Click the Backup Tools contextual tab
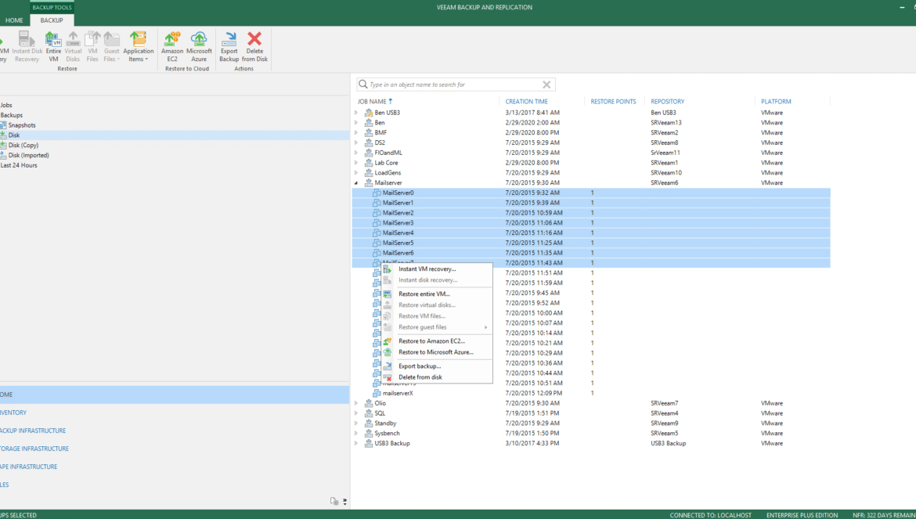Viewport: 916px width, 519px height. (x=52, y=8)
